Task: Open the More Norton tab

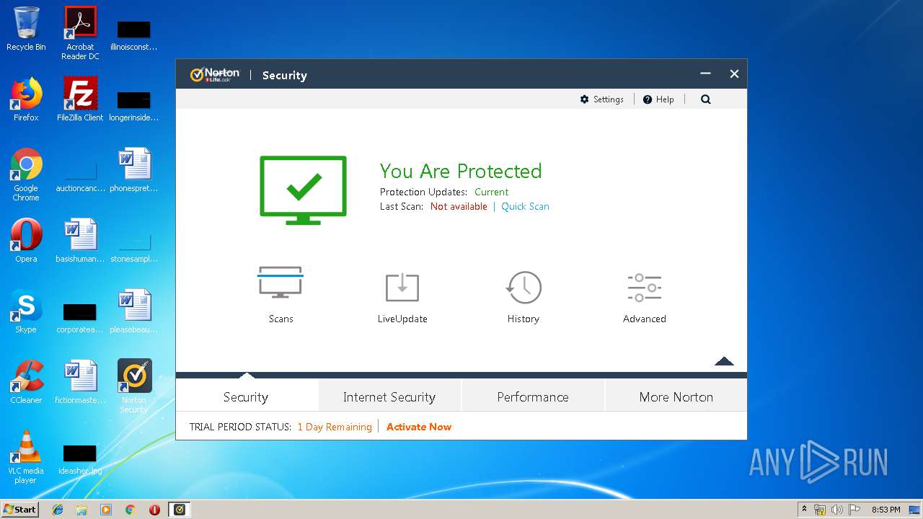Action: [x=676, y=396]
